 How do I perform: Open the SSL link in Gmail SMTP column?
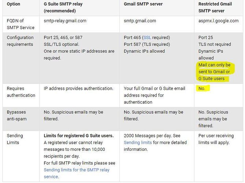(x=147, y=38)
